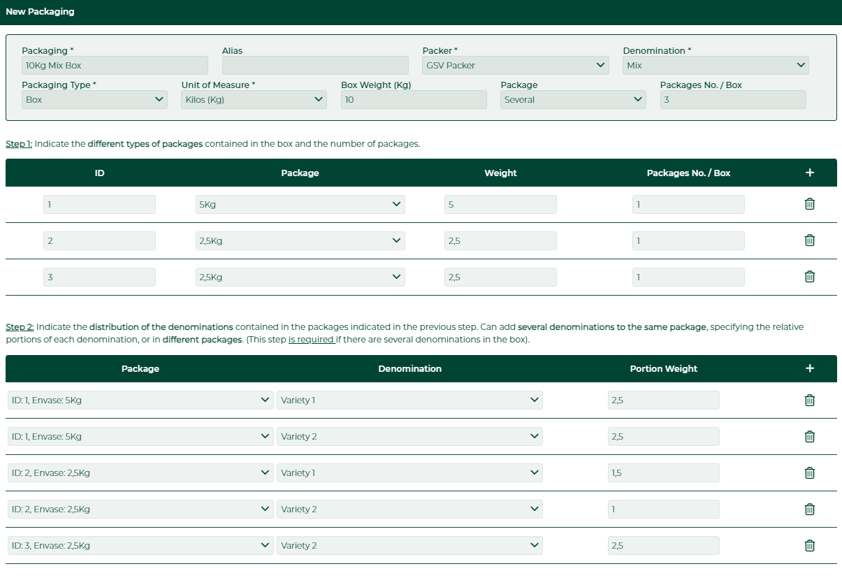The width and height of the screenshot is (842, 578).
Task: Click the 'New Packaging' header title
Action: 40,12
